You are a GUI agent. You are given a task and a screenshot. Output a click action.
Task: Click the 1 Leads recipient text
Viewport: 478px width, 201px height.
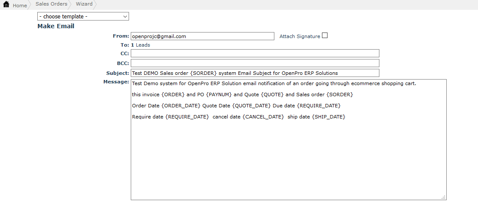(x=141, y=45)
